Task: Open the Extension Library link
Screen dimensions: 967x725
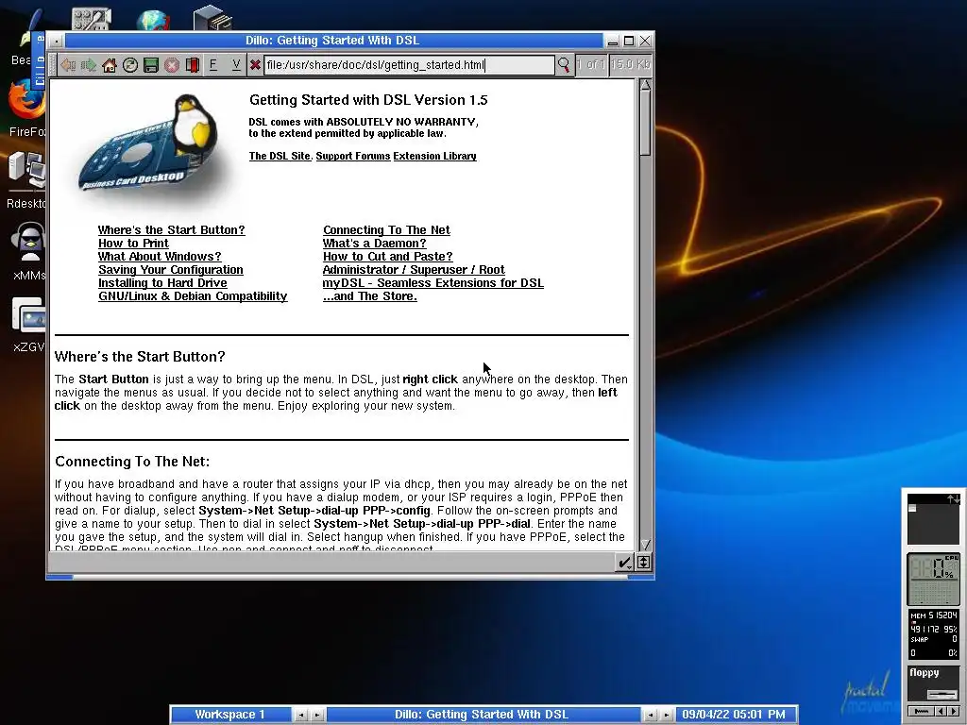Action: (434, 156)
